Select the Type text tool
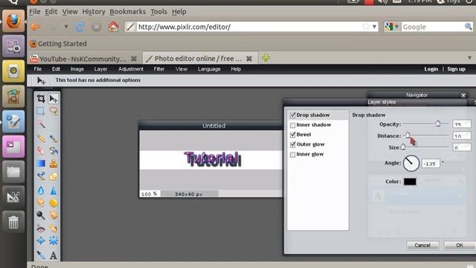476x268 pixels. (54, 255)
